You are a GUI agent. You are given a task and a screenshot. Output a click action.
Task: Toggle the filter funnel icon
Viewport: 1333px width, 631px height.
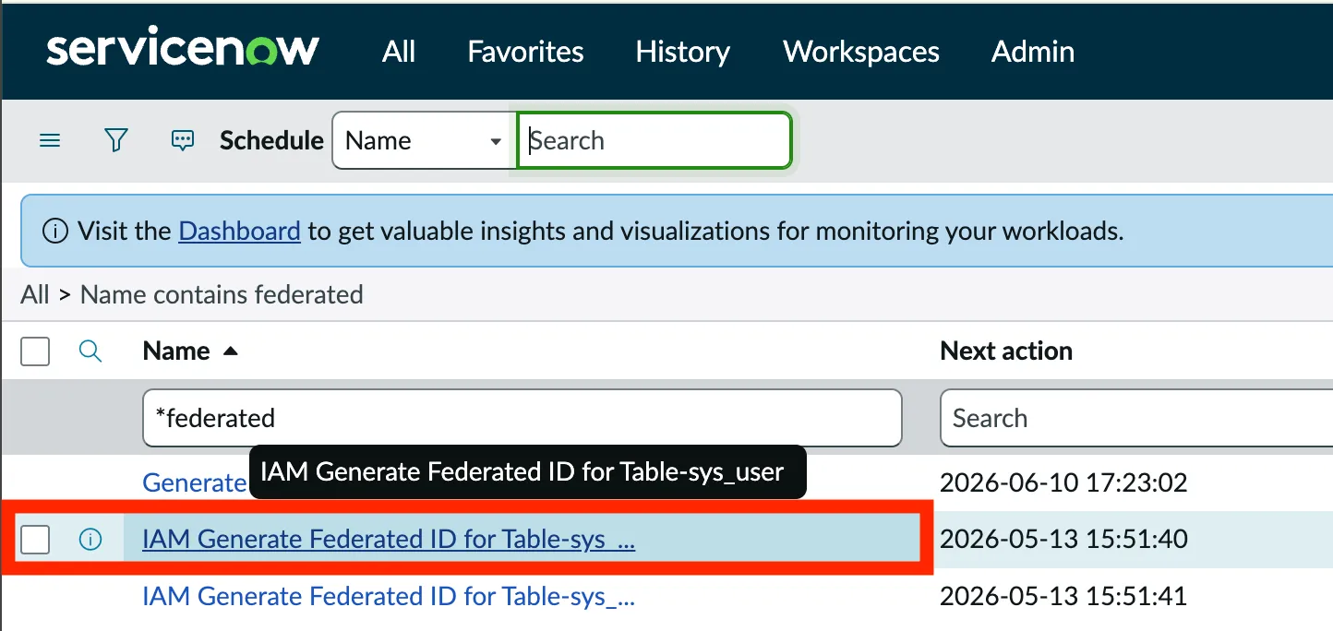click(115, 140)
